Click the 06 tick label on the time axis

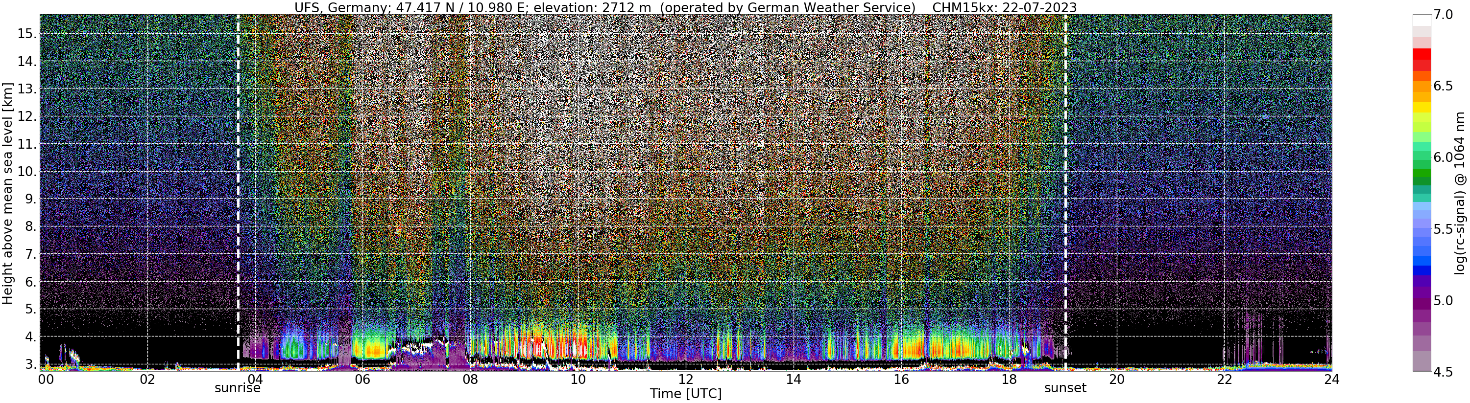pyautogui.click(x=362, y=379)
